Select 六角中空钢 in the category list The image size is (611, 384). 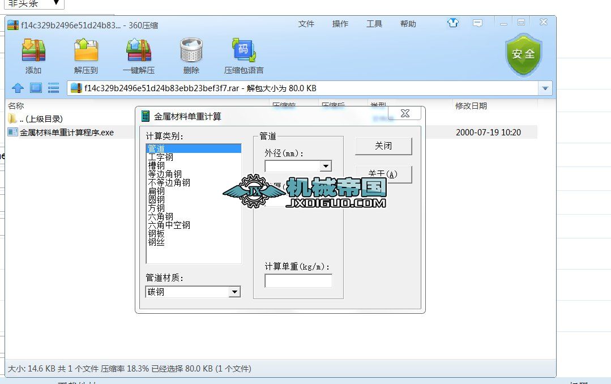pos(194,225)
